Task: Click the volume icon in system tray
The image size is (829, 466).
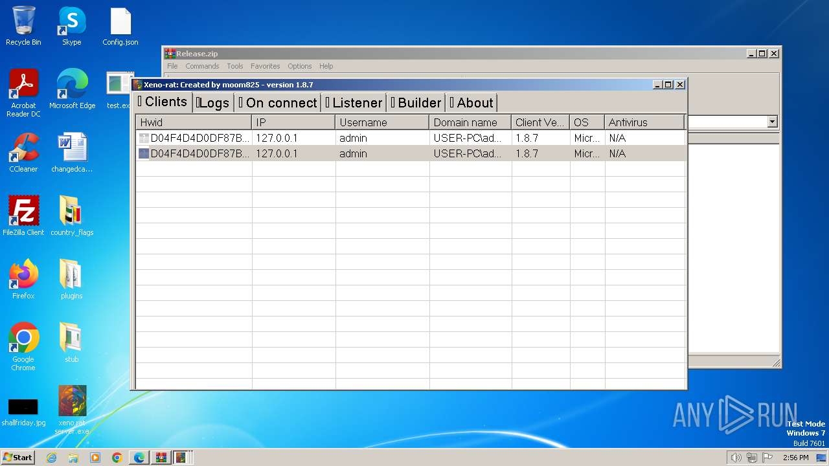Action: pyautogui.click(x=736, y=458)
